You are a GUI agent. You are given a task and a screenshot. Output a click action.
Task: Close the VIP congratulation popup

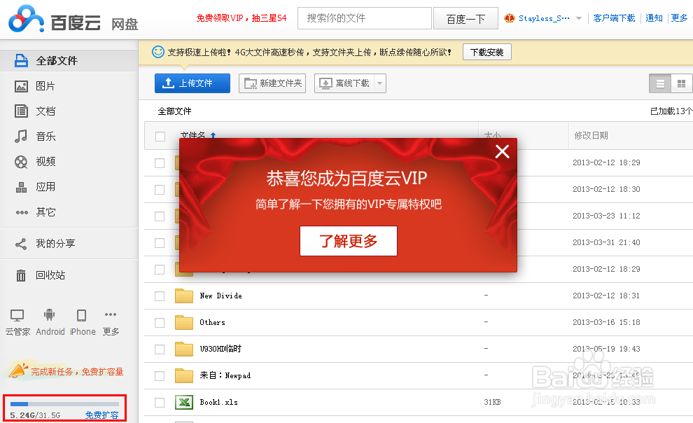tap(502, 151)
